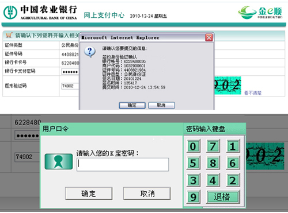Focus the 图形验证码 field showing 74902
288x213 pixels.
[x=70, y=86]
